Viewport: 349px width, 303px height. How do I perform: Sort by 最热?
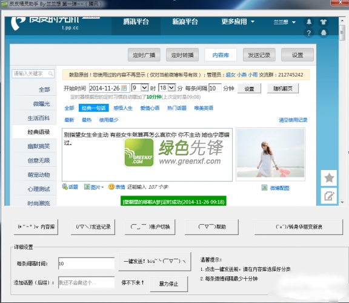[x=87, y=120]
